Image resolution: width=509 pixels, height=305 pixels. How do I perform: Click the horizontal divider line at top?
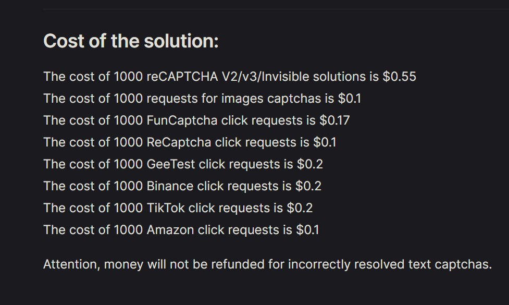pyautogui.click(x=276, y=9)
